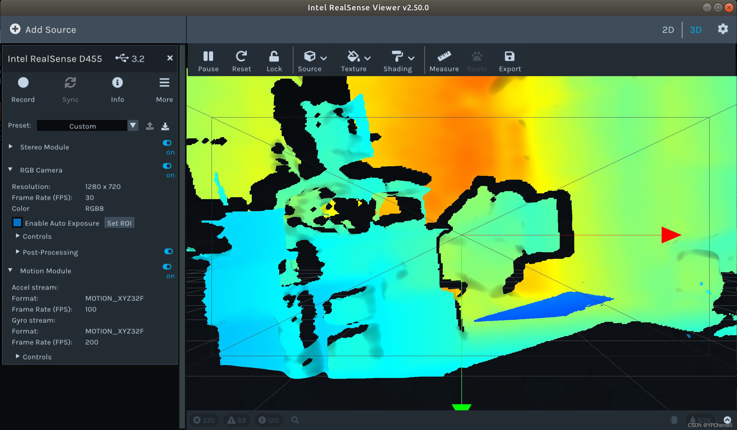This screenshot has height=430, width=737.
Task: Start recording with the Record button
Action: click(23, 83)
